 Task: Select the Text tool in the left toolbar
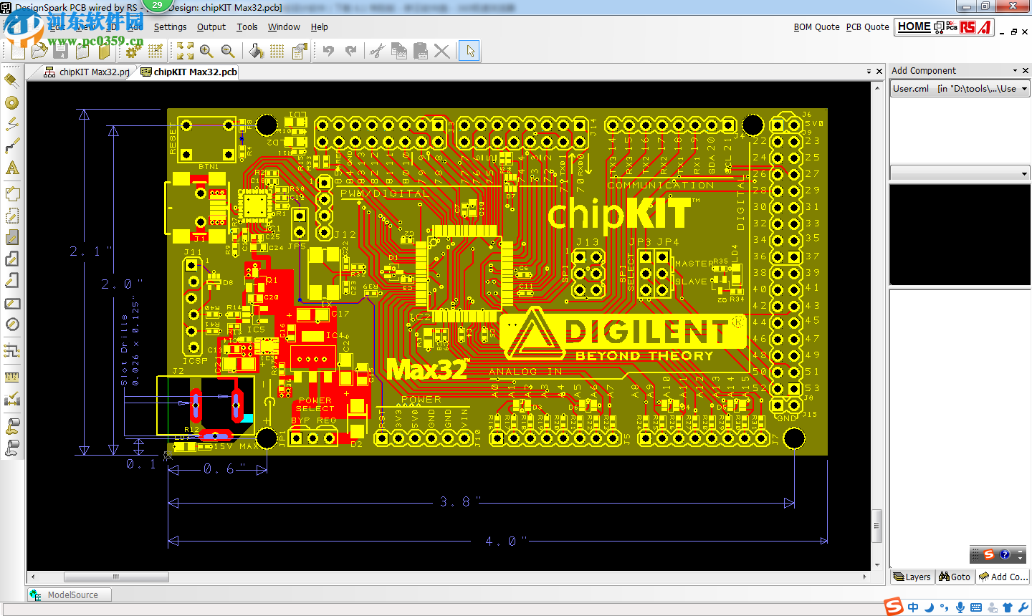point(11,168)
